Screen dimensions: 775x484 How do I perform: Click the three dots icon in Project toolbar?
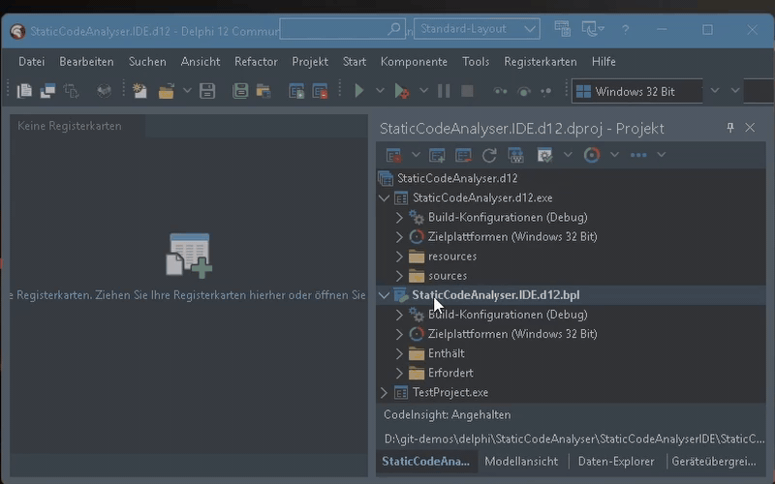(638, 155)
